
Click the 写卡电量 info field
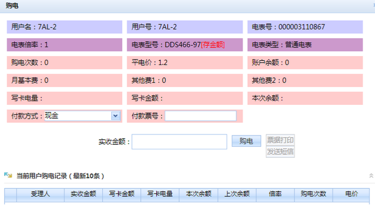click(64, 98)
